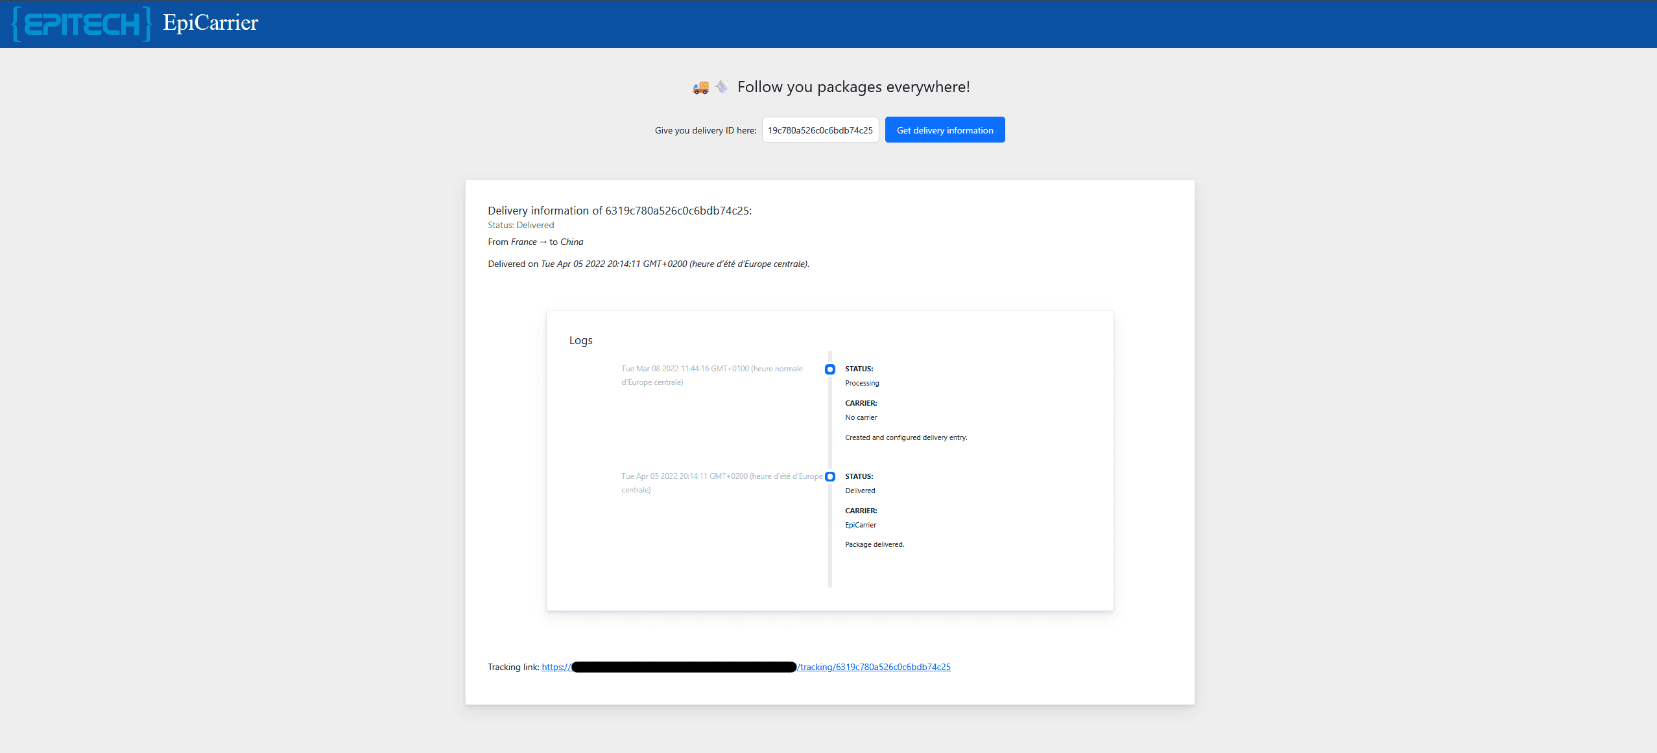Click the Logs section heading
This screenshot has height=753, width=1657.
point(580,340)
